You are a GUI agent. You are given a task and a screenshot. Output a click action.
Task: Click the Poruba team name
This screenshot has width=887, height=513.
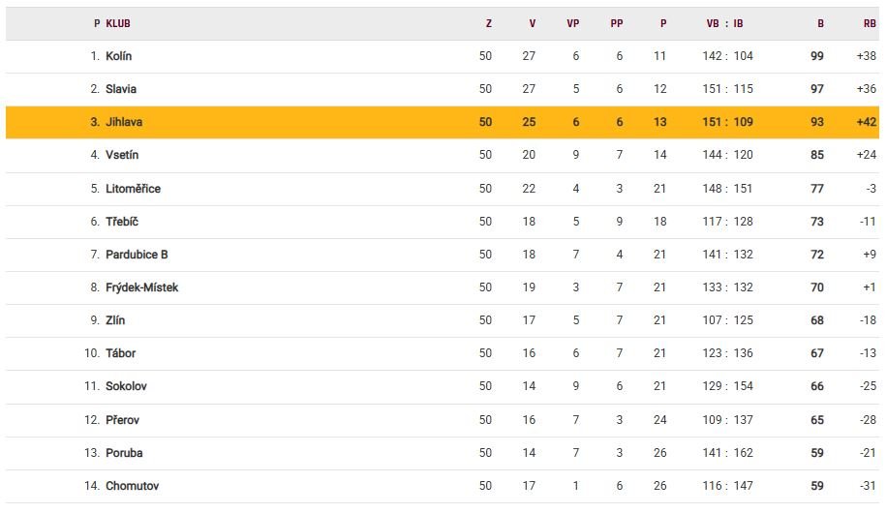[124, 453]
